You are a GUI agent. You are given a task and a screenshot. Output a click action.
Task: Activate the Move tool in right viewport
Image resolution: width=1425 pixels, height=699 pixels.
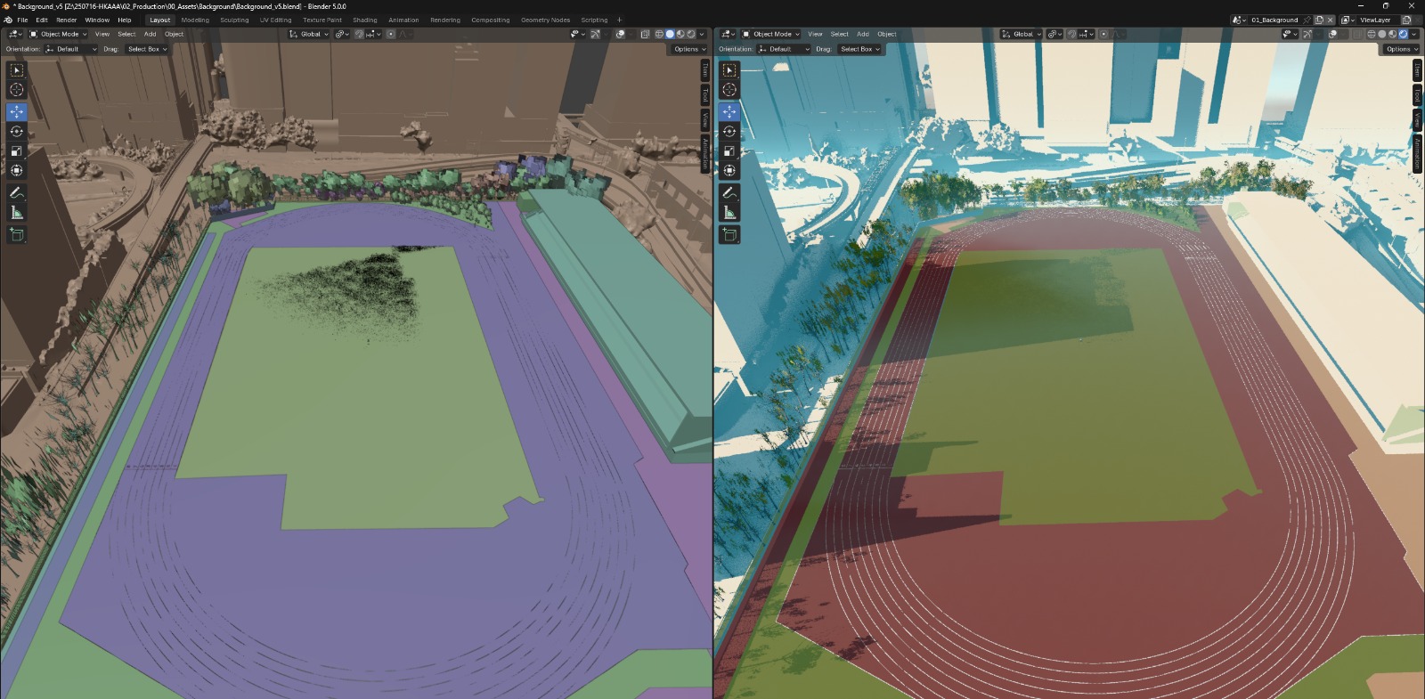tap(729, 111)
